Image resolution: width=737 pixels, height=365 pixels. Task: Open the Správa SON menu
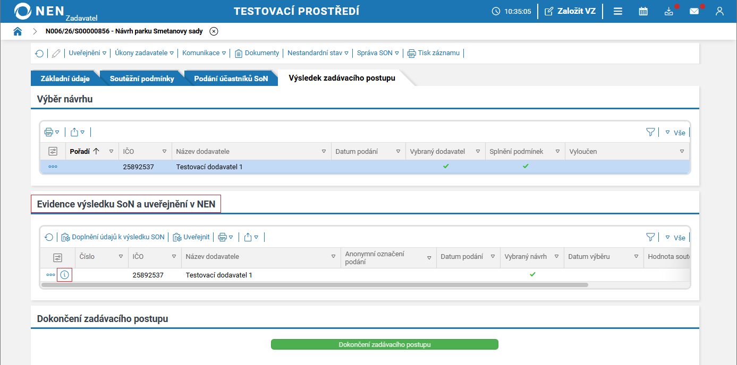coord(378,53)
